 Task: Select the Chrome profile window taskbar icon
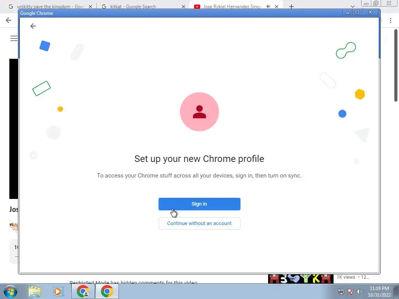pos(83,291)
